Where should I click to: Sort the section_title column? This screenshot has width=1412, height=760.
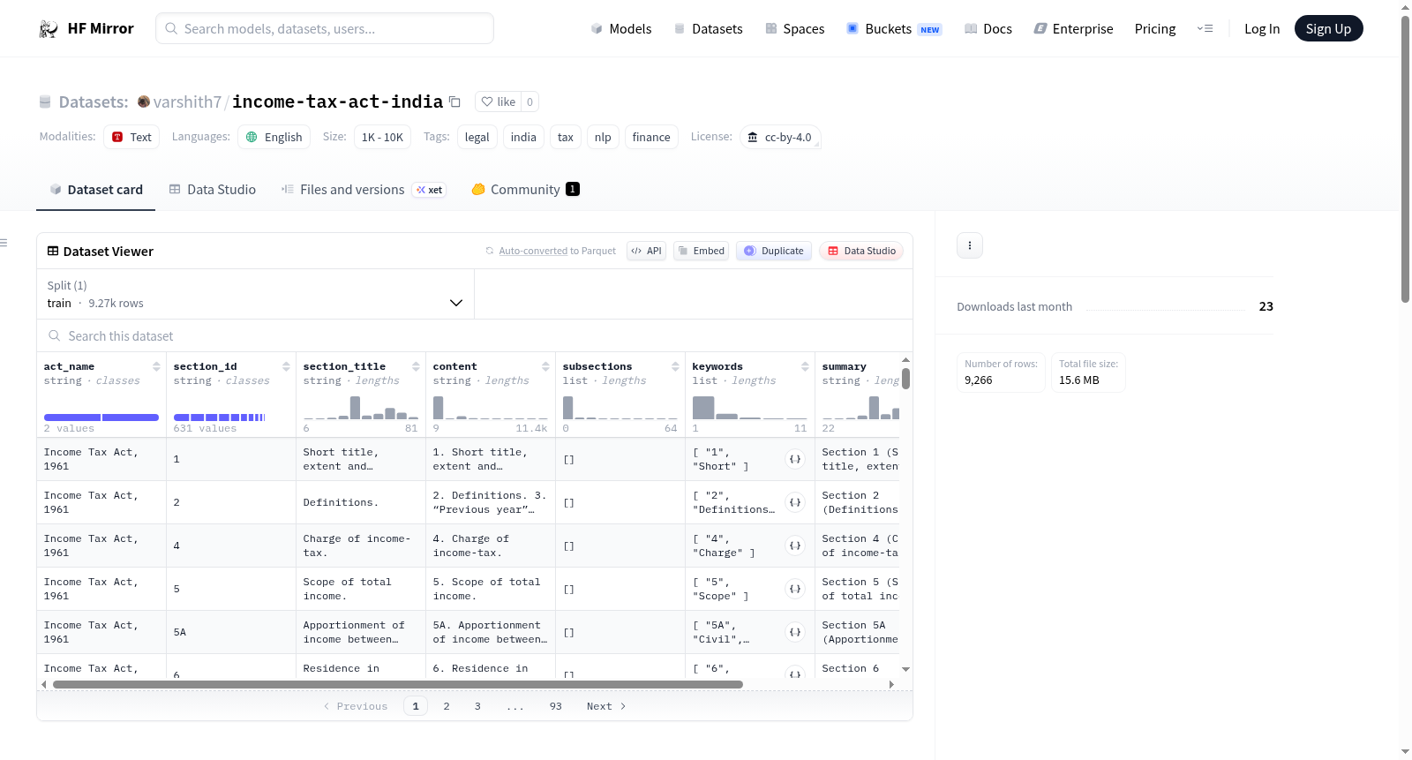[416, 366]
